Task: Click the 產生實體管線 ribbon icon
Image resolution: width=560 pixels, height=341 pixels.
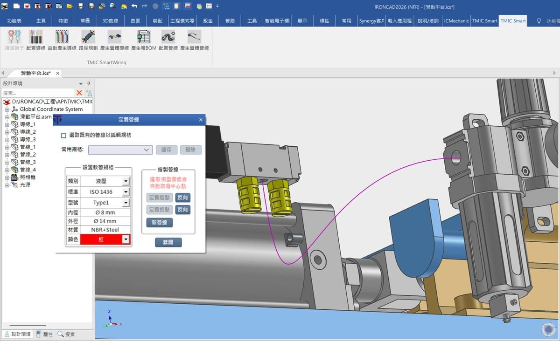Action: [194, 37]
